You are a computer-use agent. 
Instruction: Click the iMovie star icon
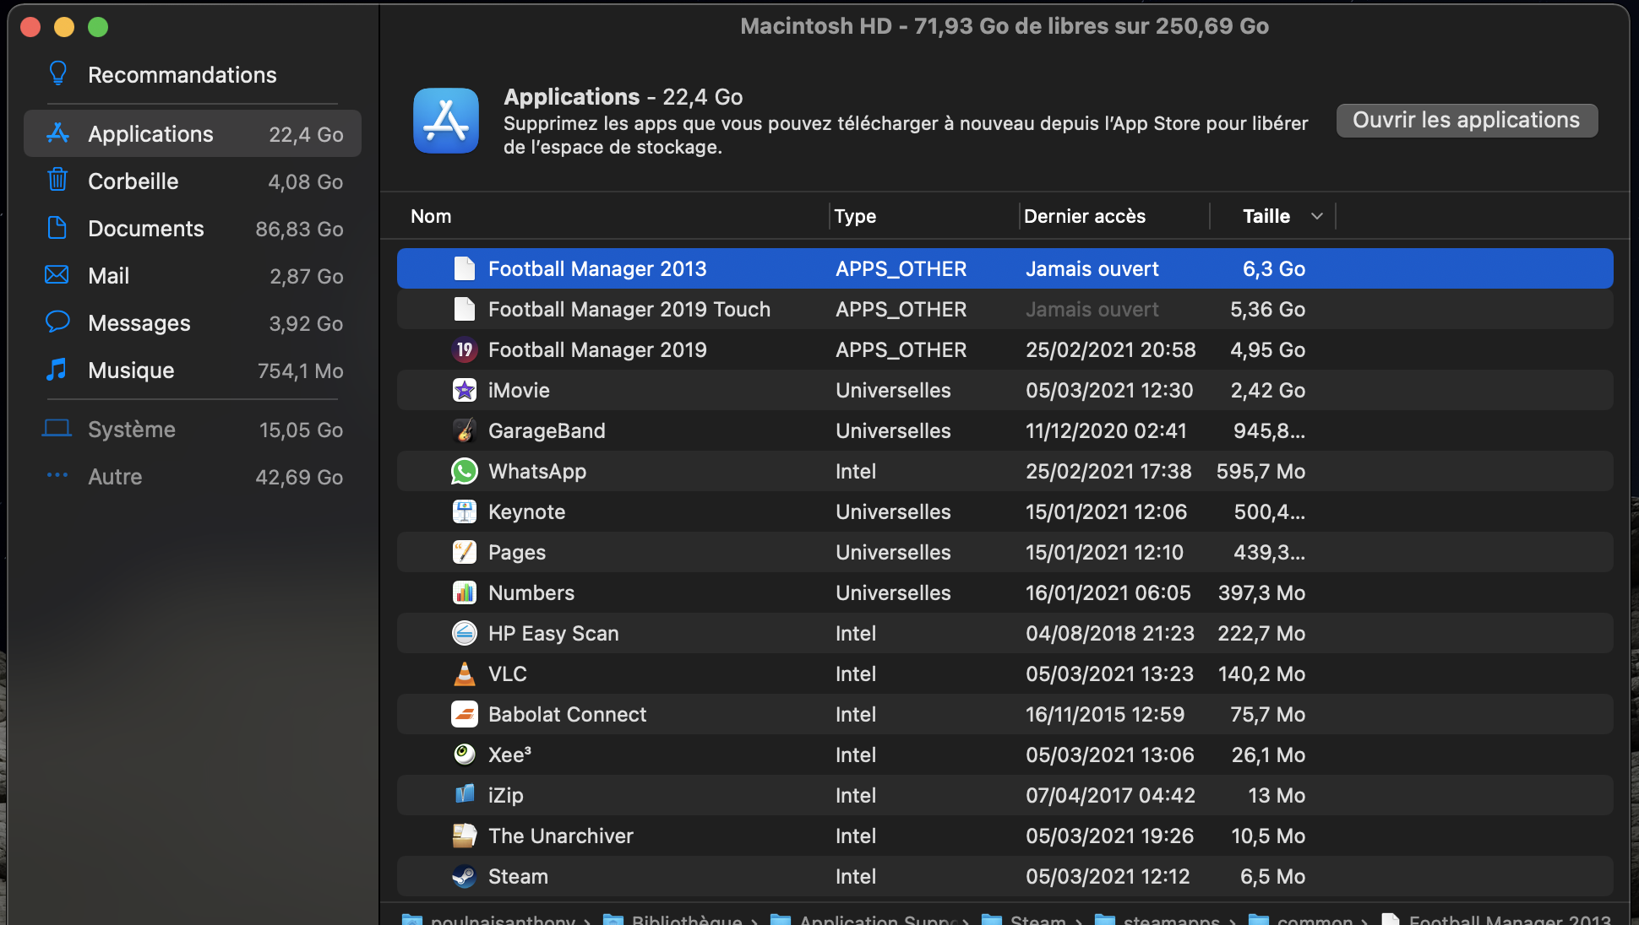(x=464, y=390)
